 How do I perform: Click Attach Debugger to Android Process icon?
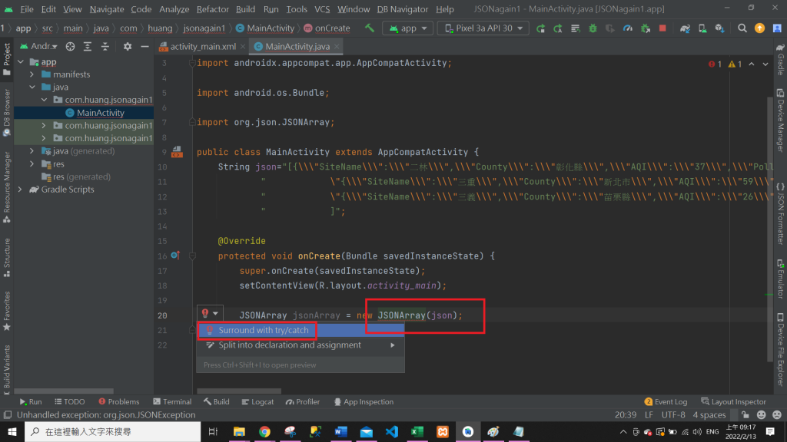(x=646, y=28)
